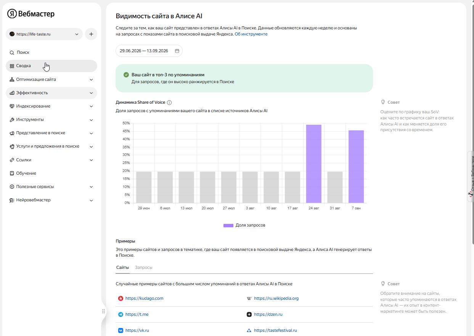Open the https://ru.wikipedia.org link
This screenshot has height=336, width=474.
276,298
